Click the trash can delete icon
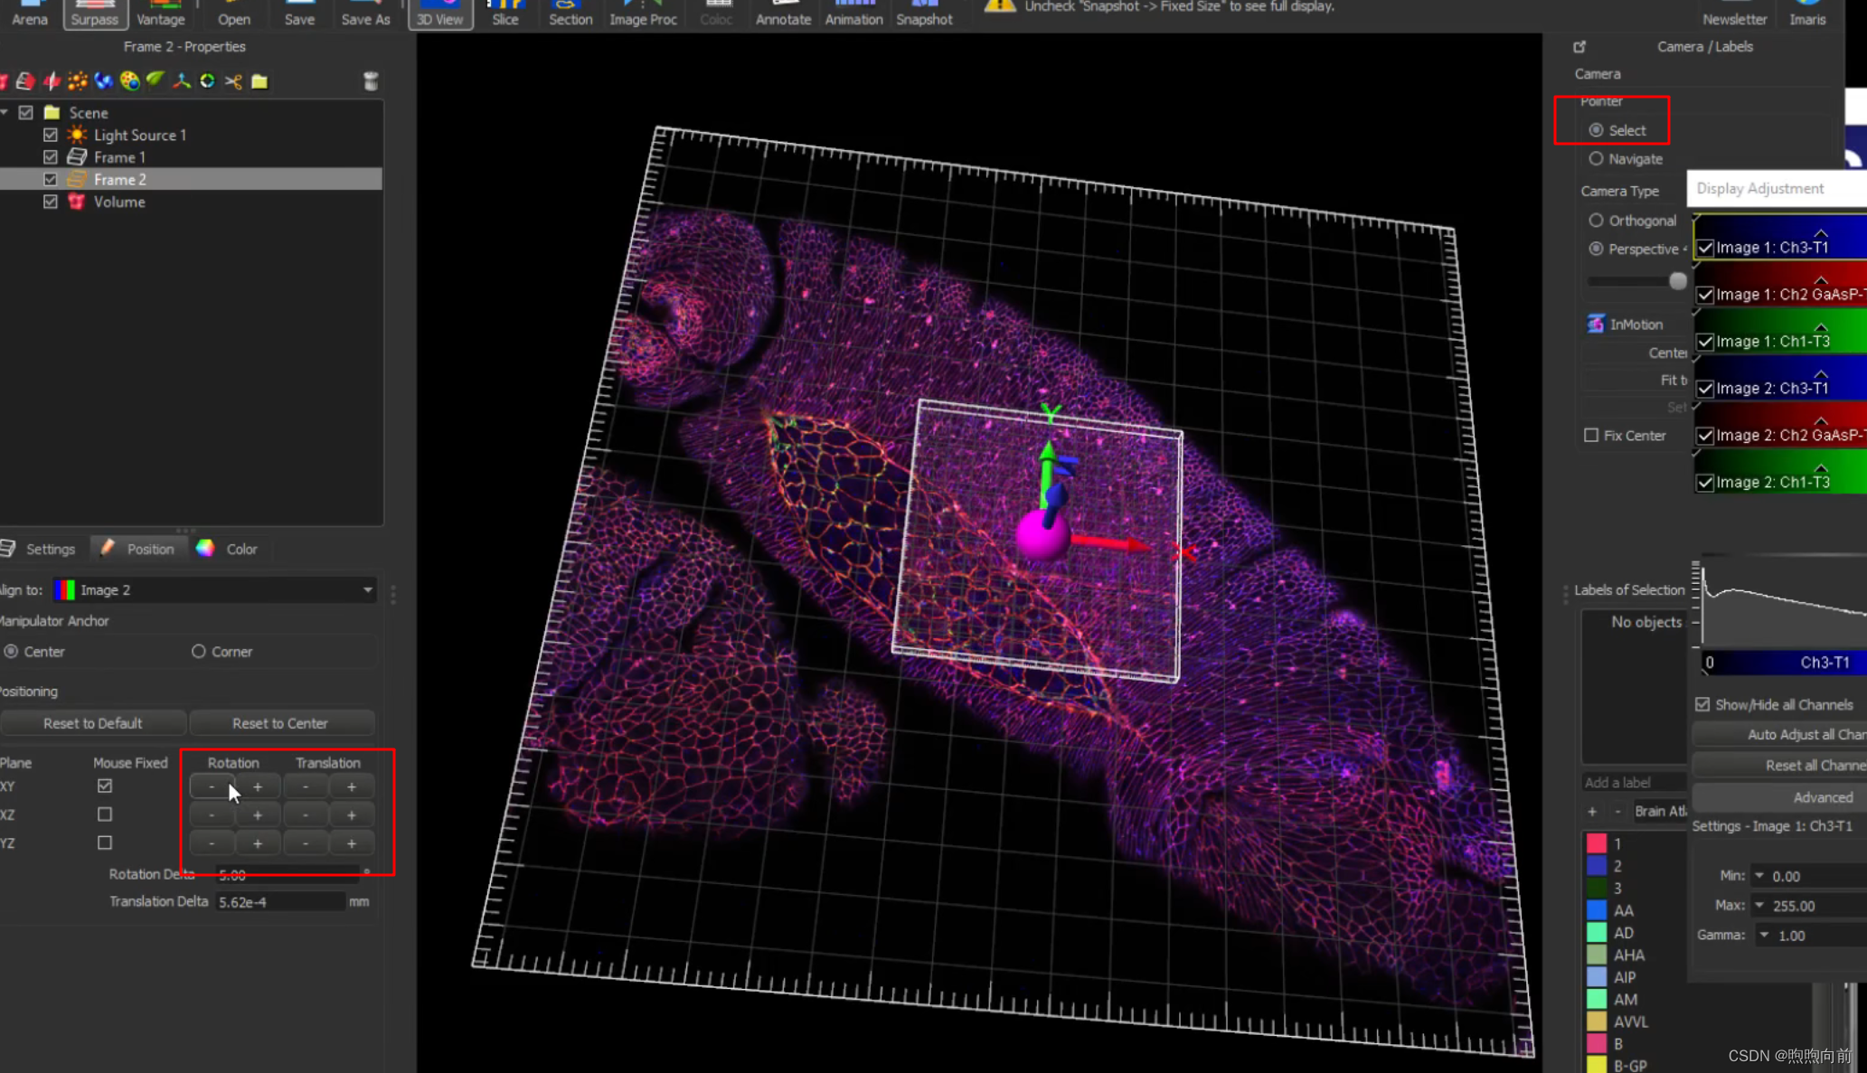The height and width of the screenshot is (1073, 1867). pyautogui.click(x=371, y=81)
